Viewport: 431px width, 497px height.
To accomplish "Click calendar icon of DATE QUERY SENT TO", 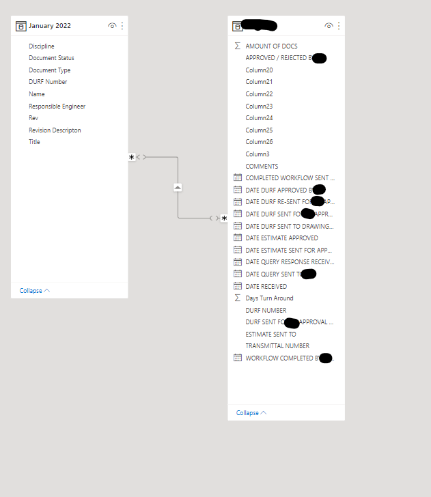I will point(238,274).
